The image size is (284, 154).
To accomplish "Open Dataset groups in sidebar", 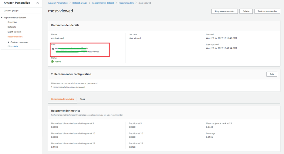I will [11, 11].
